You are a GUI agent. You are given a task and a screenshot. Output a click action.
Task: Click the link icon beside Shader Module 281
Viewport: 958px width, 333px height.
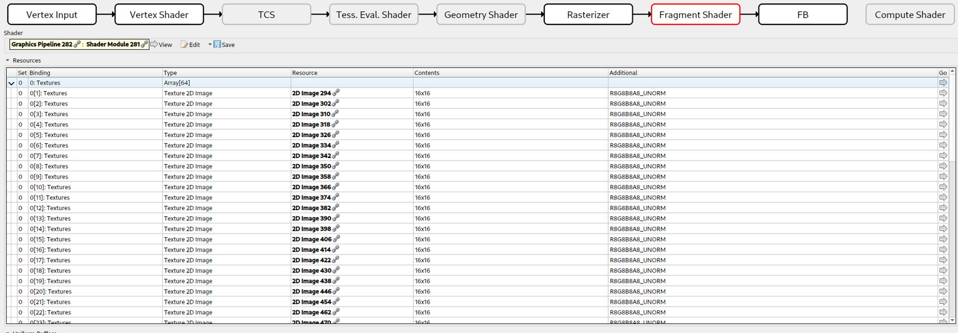tap(144, 44)
